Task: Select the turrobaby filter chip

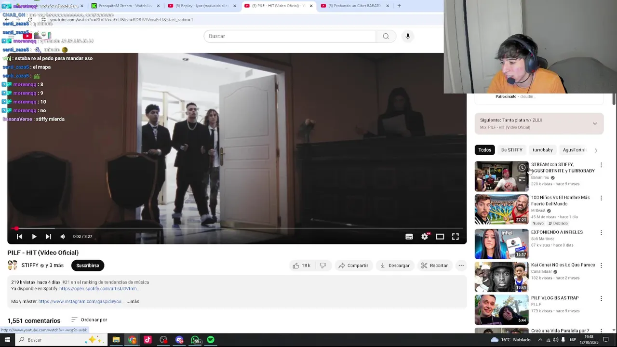Action: [543, 150]
